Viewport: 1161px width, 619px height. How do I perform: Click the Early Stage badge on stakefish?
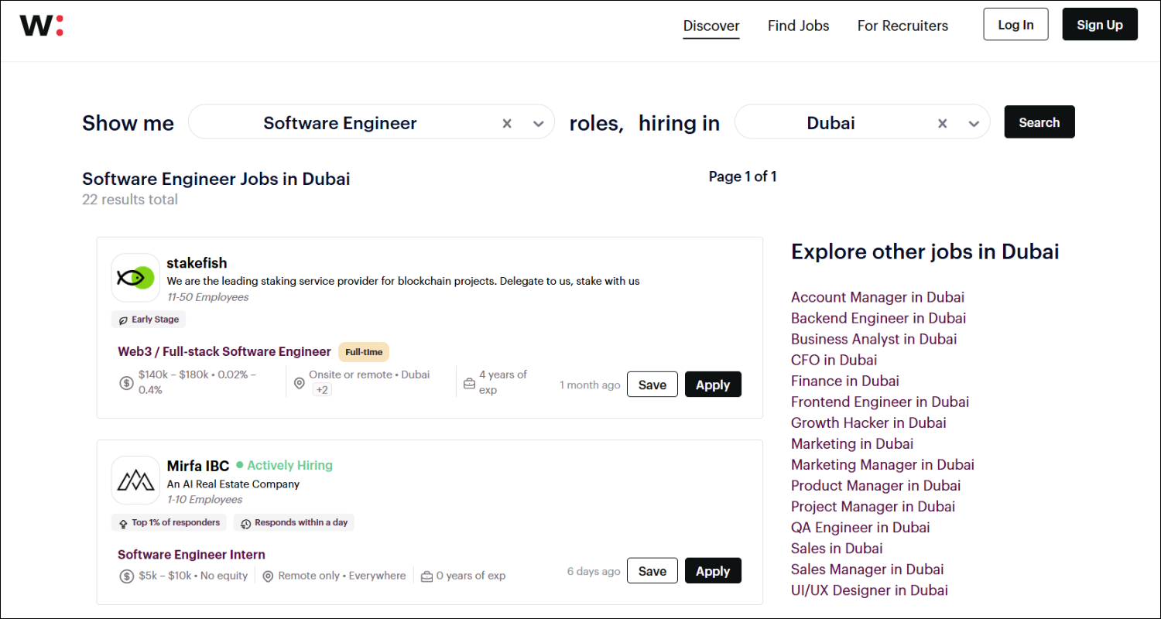148,319
